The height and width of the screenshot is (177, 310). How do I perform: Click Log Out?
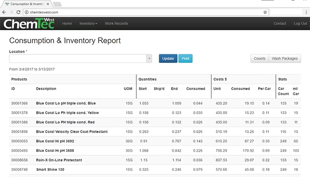(300, 23)
